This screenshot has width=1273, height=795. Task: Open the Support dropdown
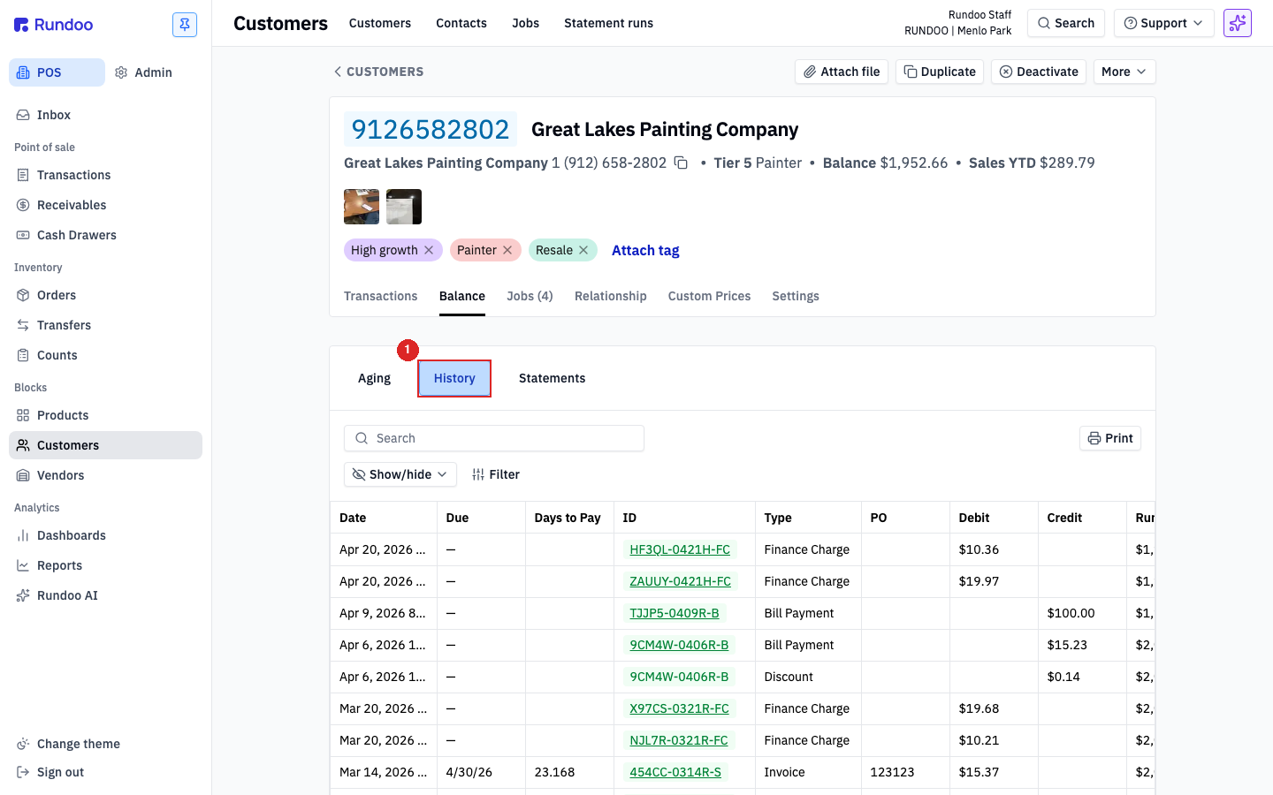click(1163, 23)
